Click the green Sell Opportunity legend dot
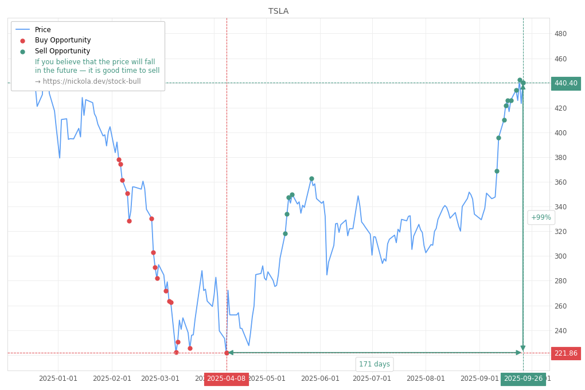Viewport: 585px width, 390px height. pyautogui.click(x=23, y=52)
